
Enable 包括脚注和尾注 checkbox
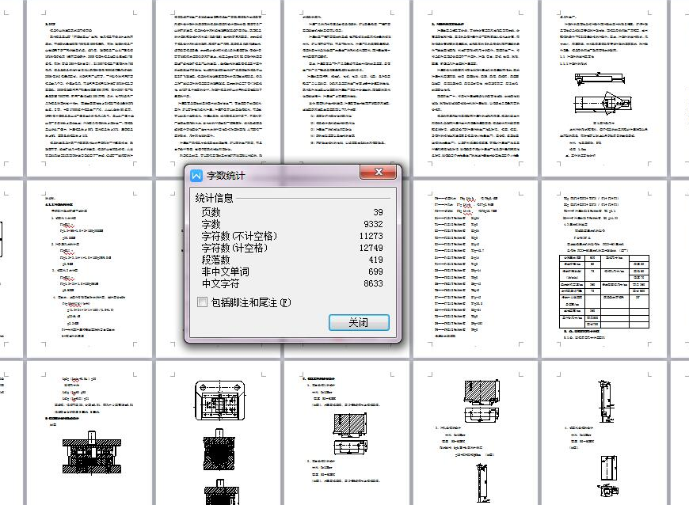click(x=202, y=302)
